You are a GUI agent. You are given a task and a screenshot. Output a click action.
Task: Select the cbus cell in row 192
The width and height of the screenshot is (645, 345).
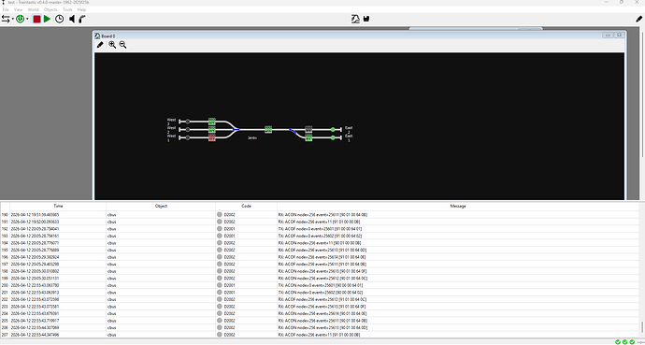161,229
